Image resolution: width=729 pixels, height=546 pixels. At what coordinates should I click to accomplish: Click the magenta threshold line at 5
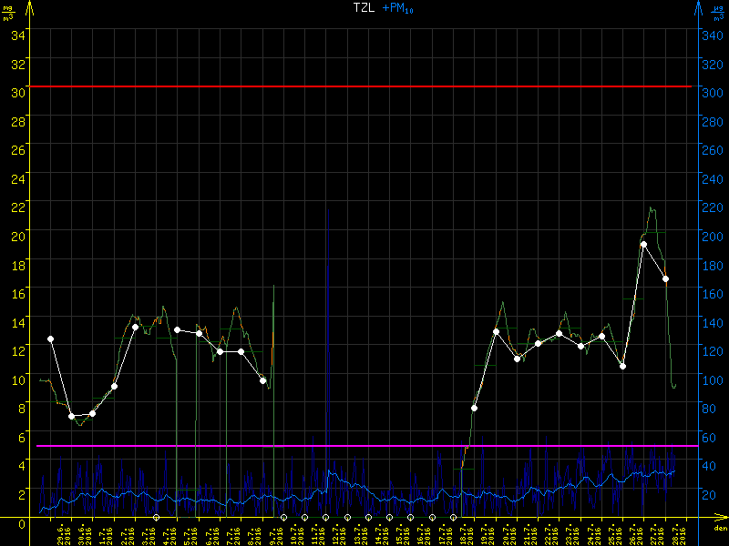[x=364, y=446]
